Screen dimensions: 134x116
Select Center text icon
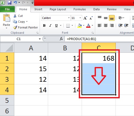tap(106, 26)
